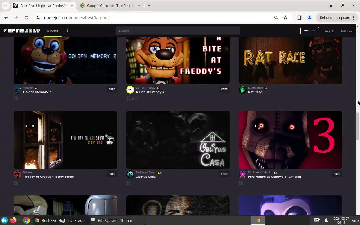Focus the Game Jolt search field
This screenshot has width=360, height=225.
(178, 31)
